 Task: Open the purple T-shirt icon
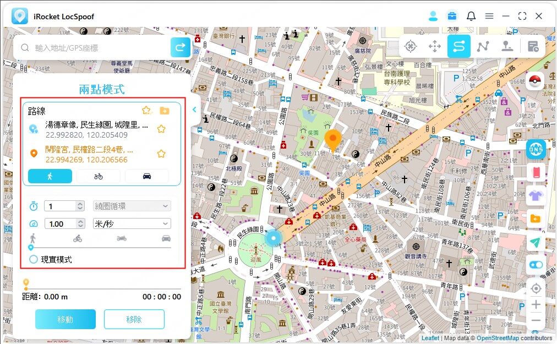tap(536, 195)
